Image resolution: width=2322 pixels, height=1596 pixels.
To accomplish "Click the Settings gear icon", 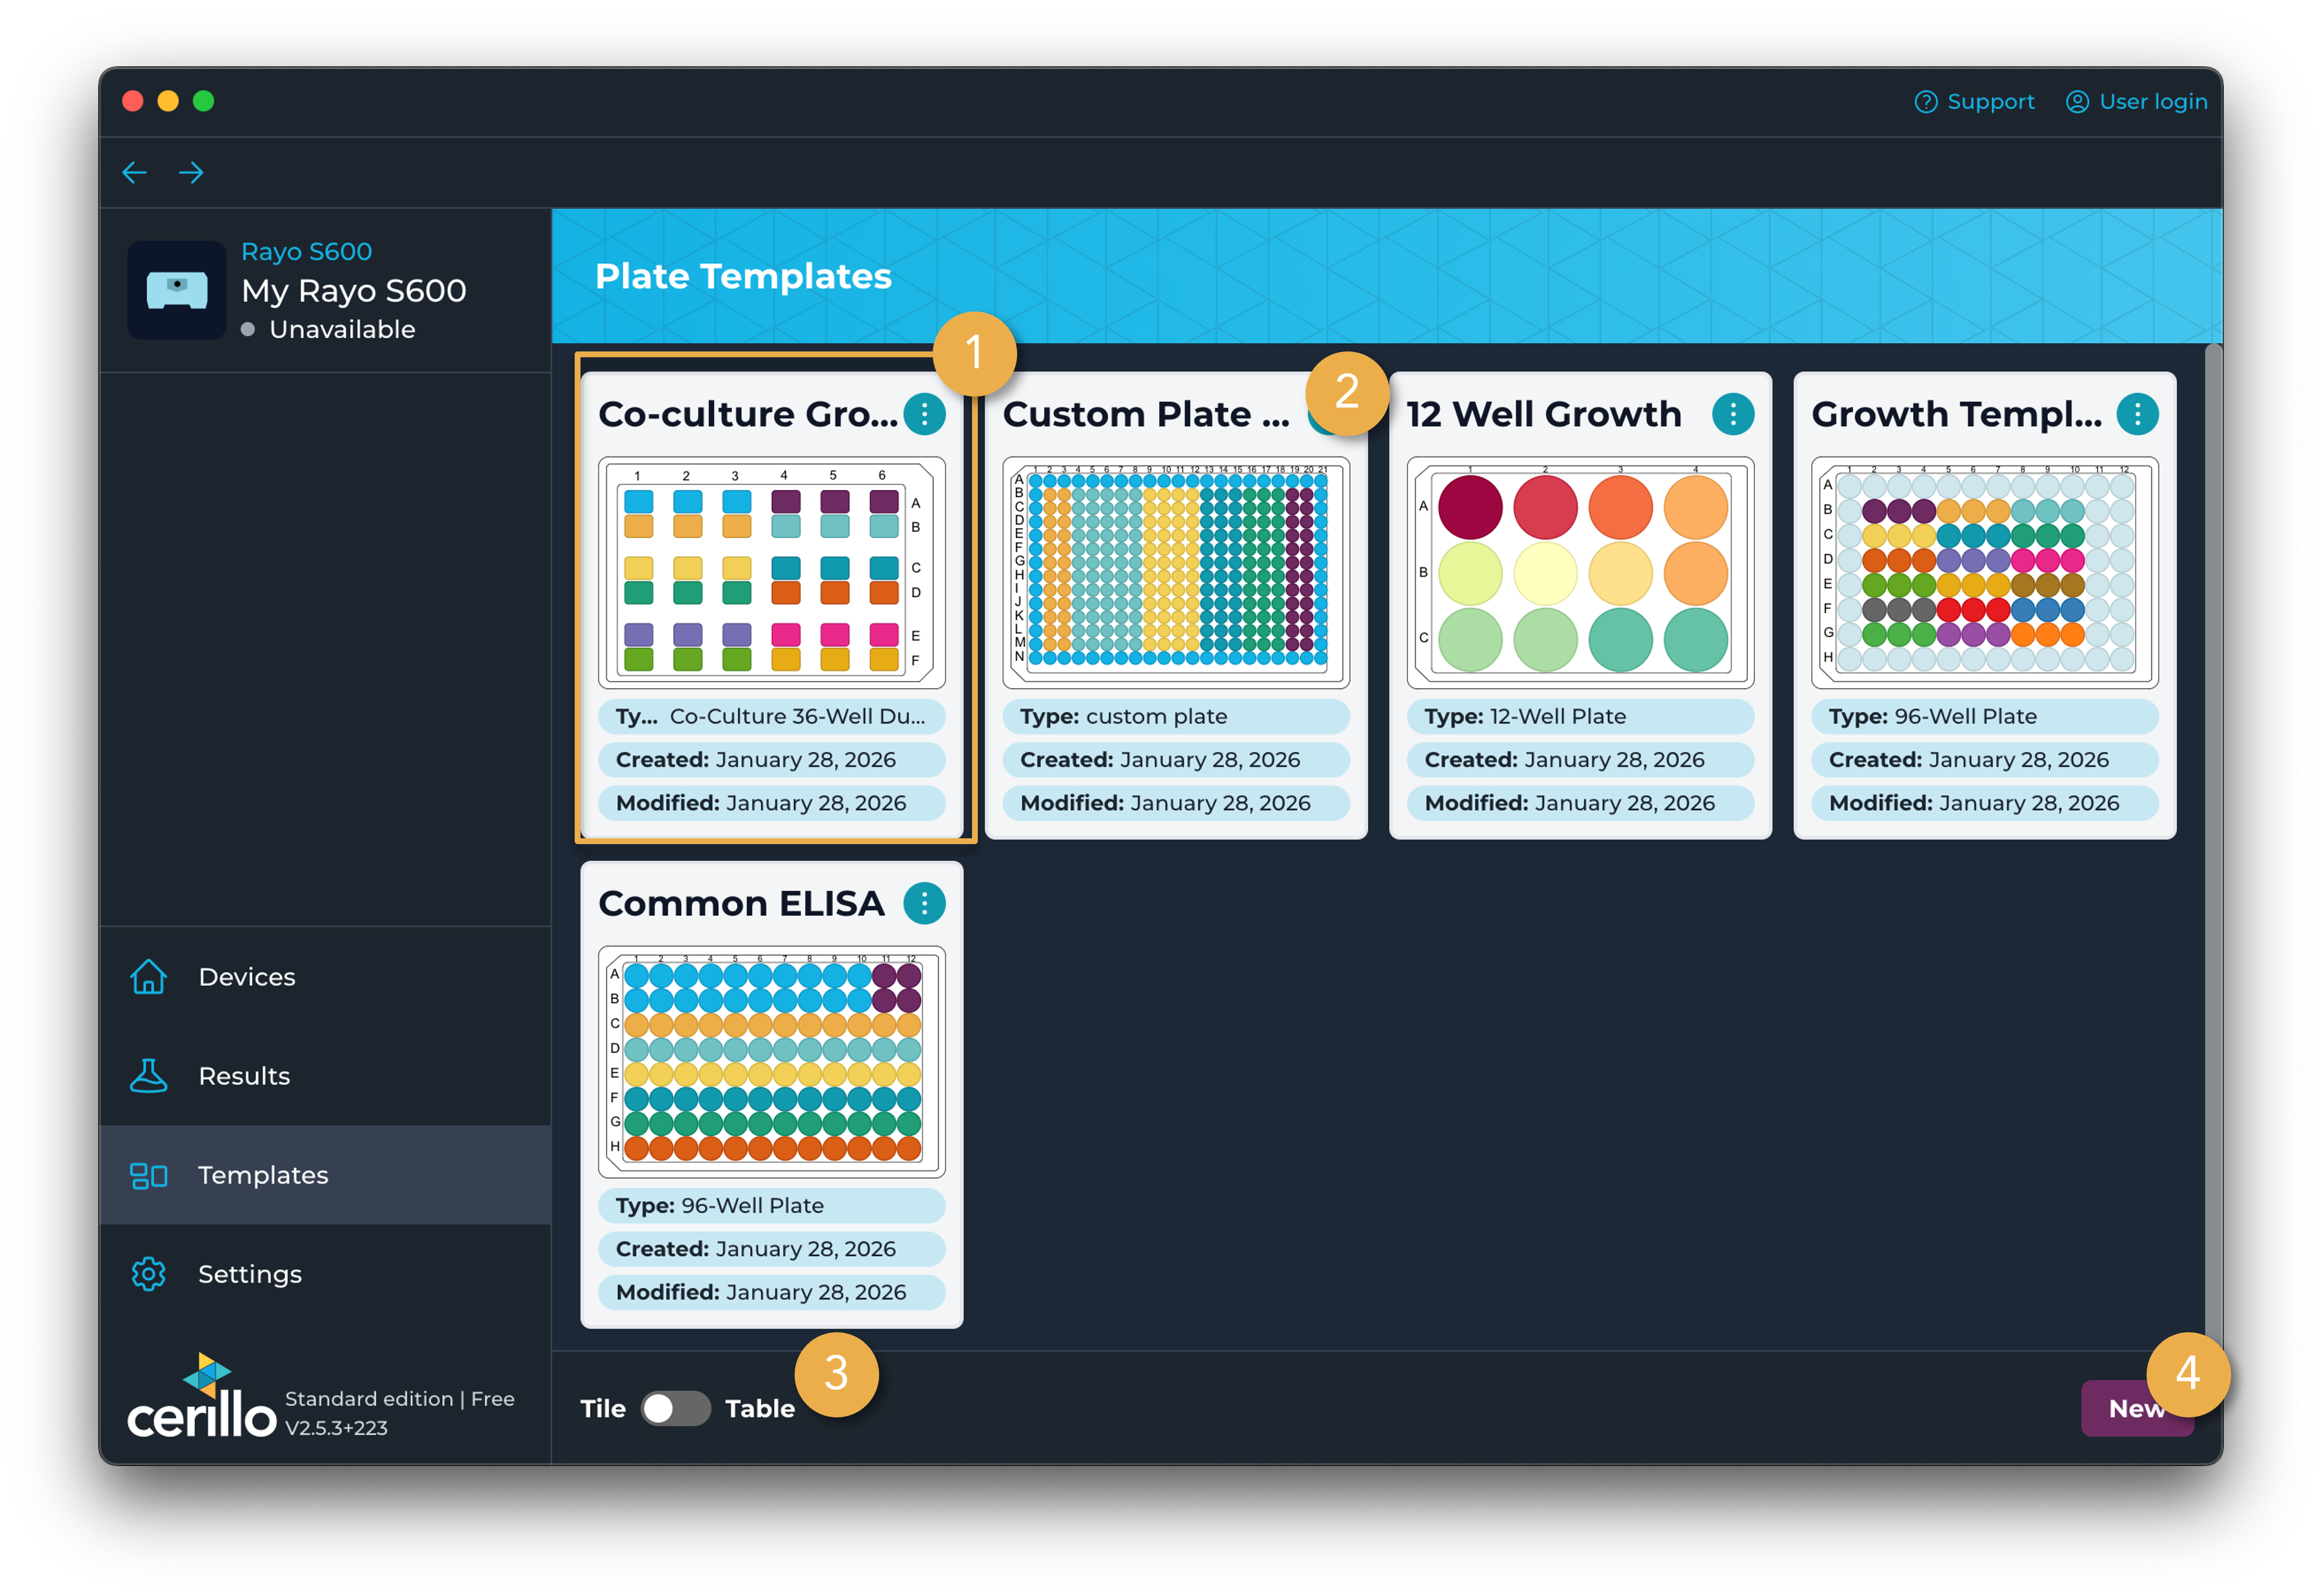I will tap(149, 1274).
